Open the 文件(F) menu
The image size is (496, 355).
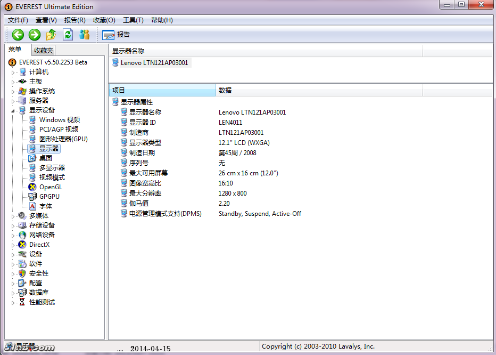(x=18, y=20)
